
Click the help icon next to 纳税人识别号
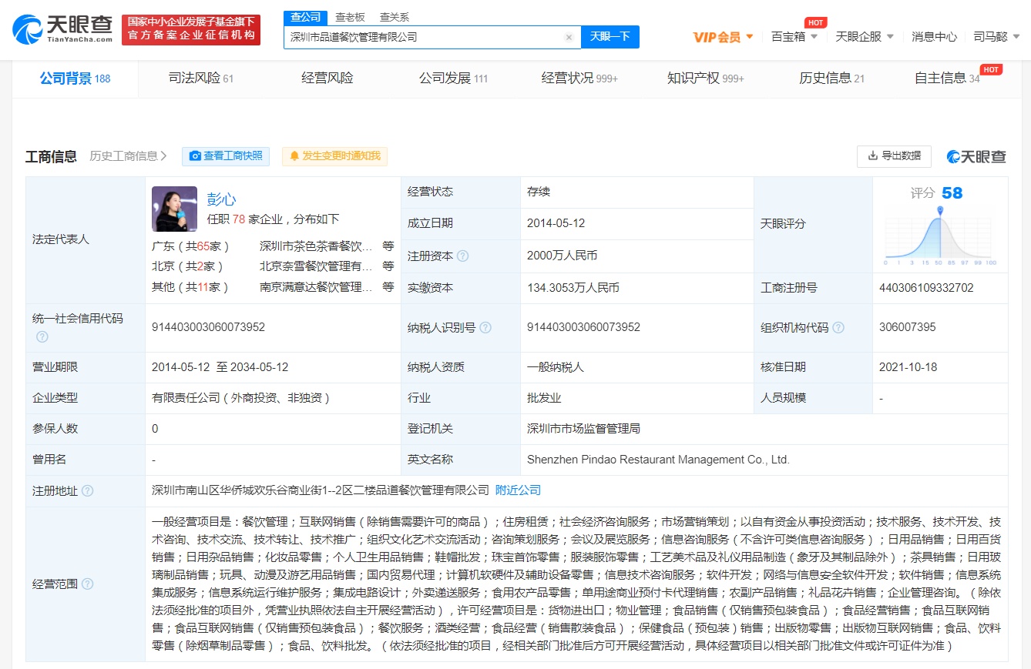pyautogui.click(x=485, y=327)
